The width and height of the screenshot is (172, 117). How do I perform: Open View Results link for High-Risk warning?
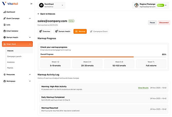tap(143, 88)
